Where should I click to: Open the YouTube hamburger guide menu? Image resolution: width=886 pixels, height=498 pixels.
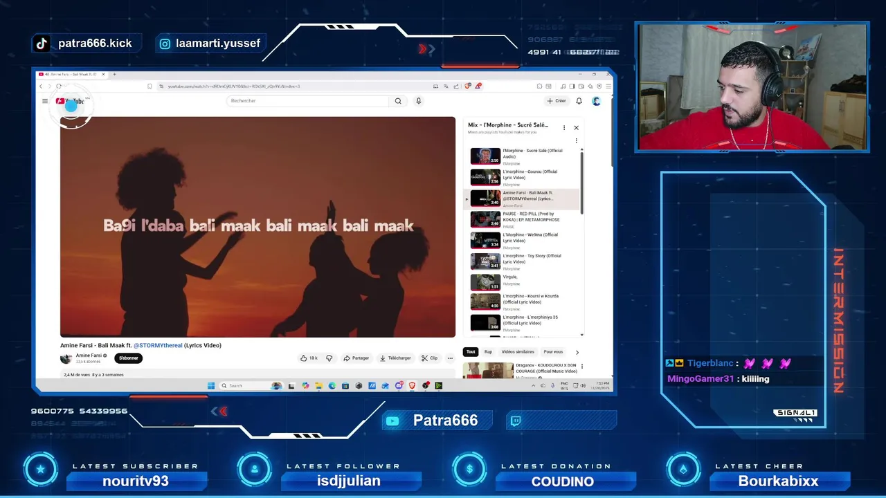click(45, 101)
